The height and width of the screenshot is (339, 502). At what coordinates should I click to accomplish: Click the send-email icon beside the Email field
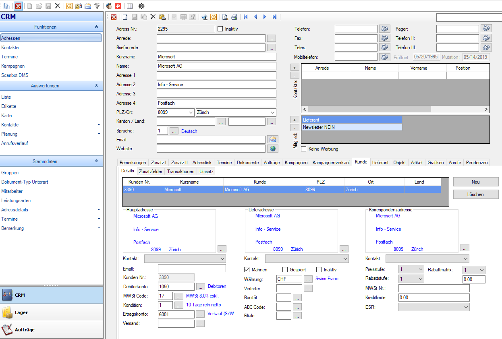[x=273, y=140]
